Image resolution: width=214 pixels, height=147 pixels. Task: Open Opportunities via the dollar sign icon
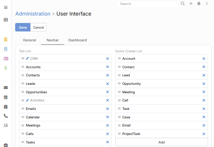tap(6, 67)
